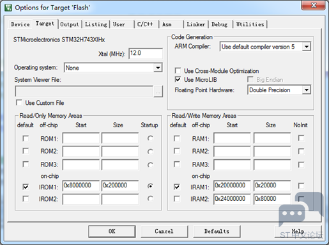This screenshot has width=329, height=245.
Task: Open the Operating system dropdown
Action: pos(158,68)
